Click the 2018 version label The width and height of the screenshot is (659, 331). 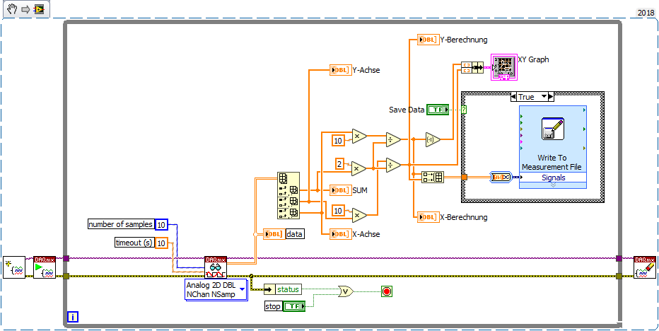pos(646,13)
